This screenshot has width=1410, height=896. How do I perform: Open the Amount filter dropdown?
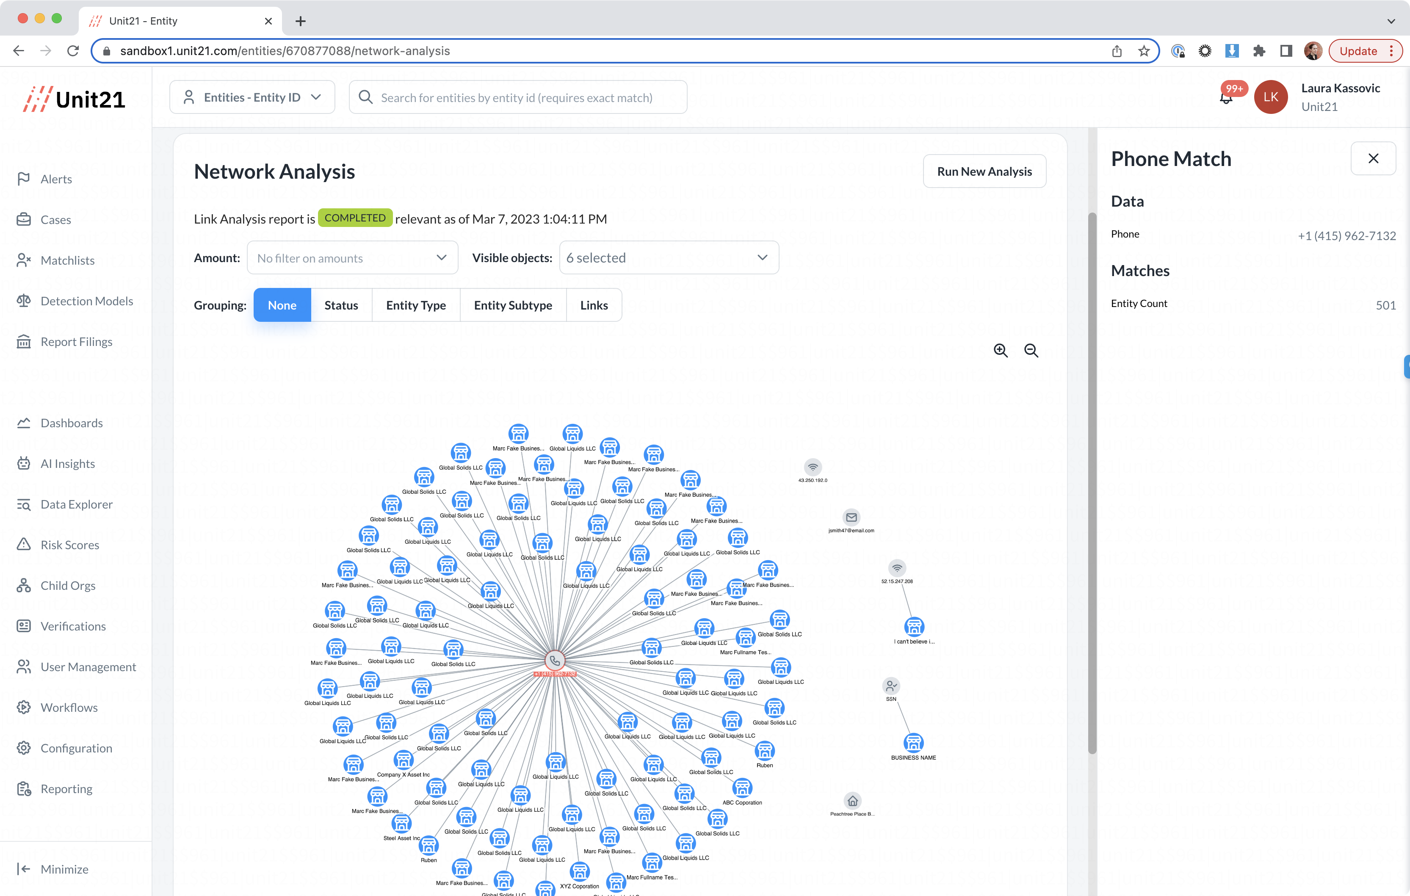coord(352,258)
